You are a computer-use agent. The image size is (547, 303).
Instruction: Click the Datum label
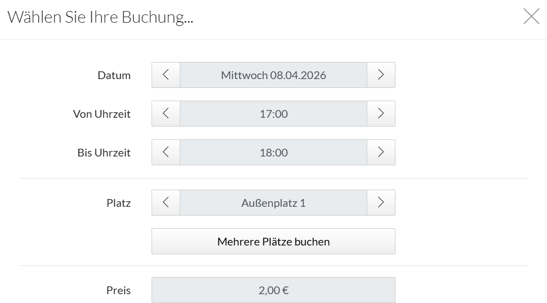click(x=114, y=75)
